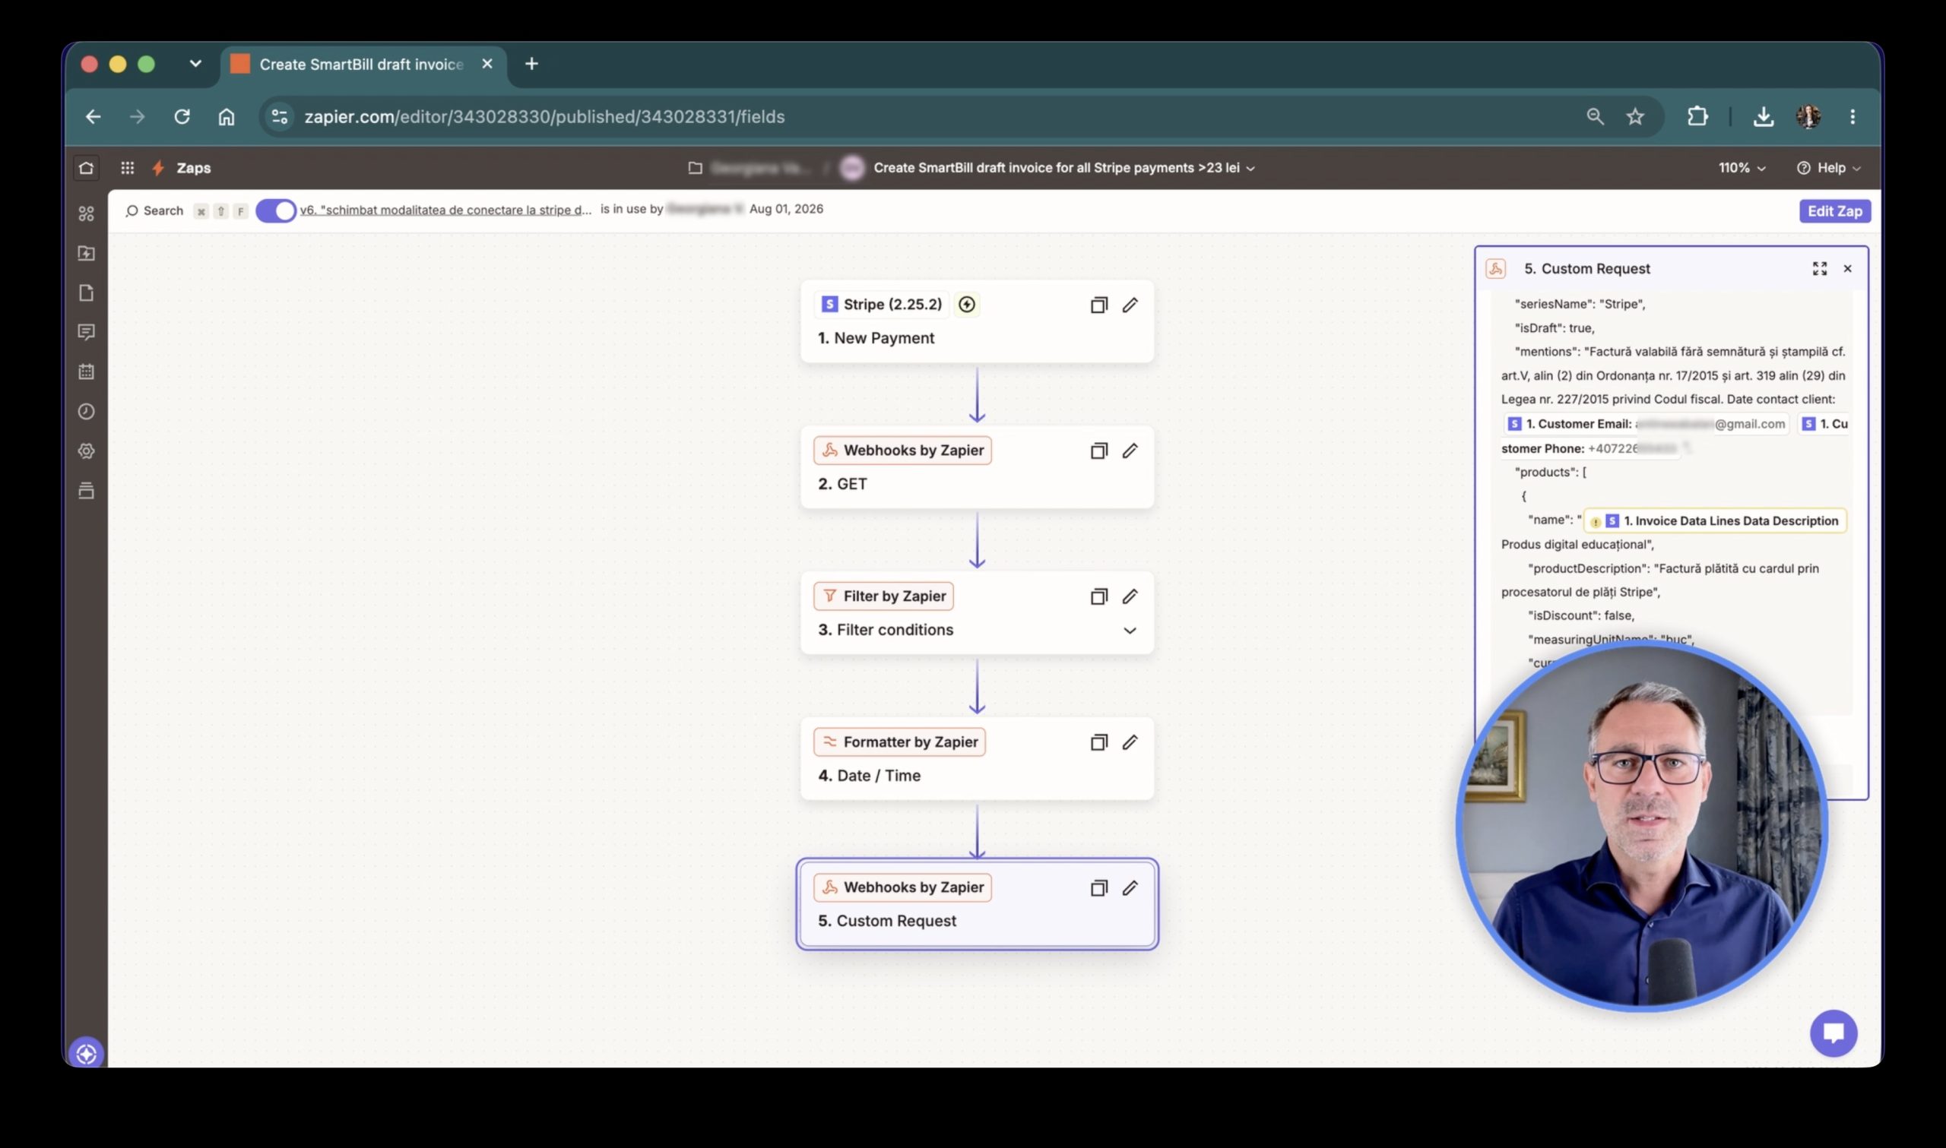Open the Chrome tab list chevron

[x=196, y=65]
